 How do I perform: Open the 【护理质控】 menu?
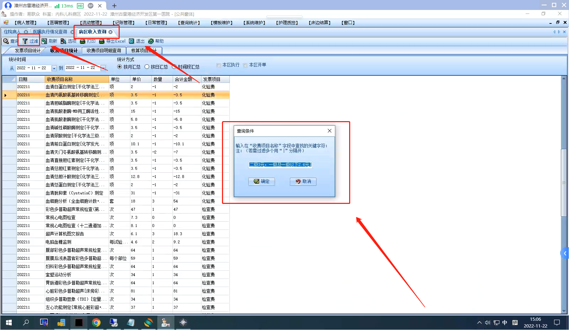pos(287,23)
